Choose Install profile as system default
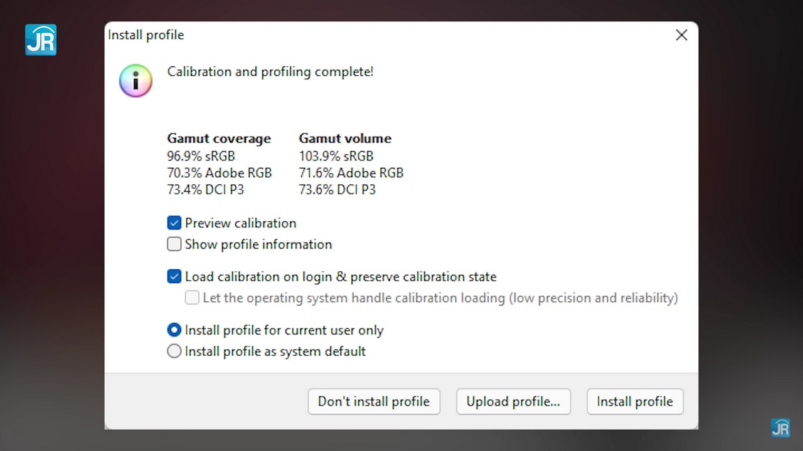Image resolution: width=803 pixels, height=451 pixels. tap(174, 351)
